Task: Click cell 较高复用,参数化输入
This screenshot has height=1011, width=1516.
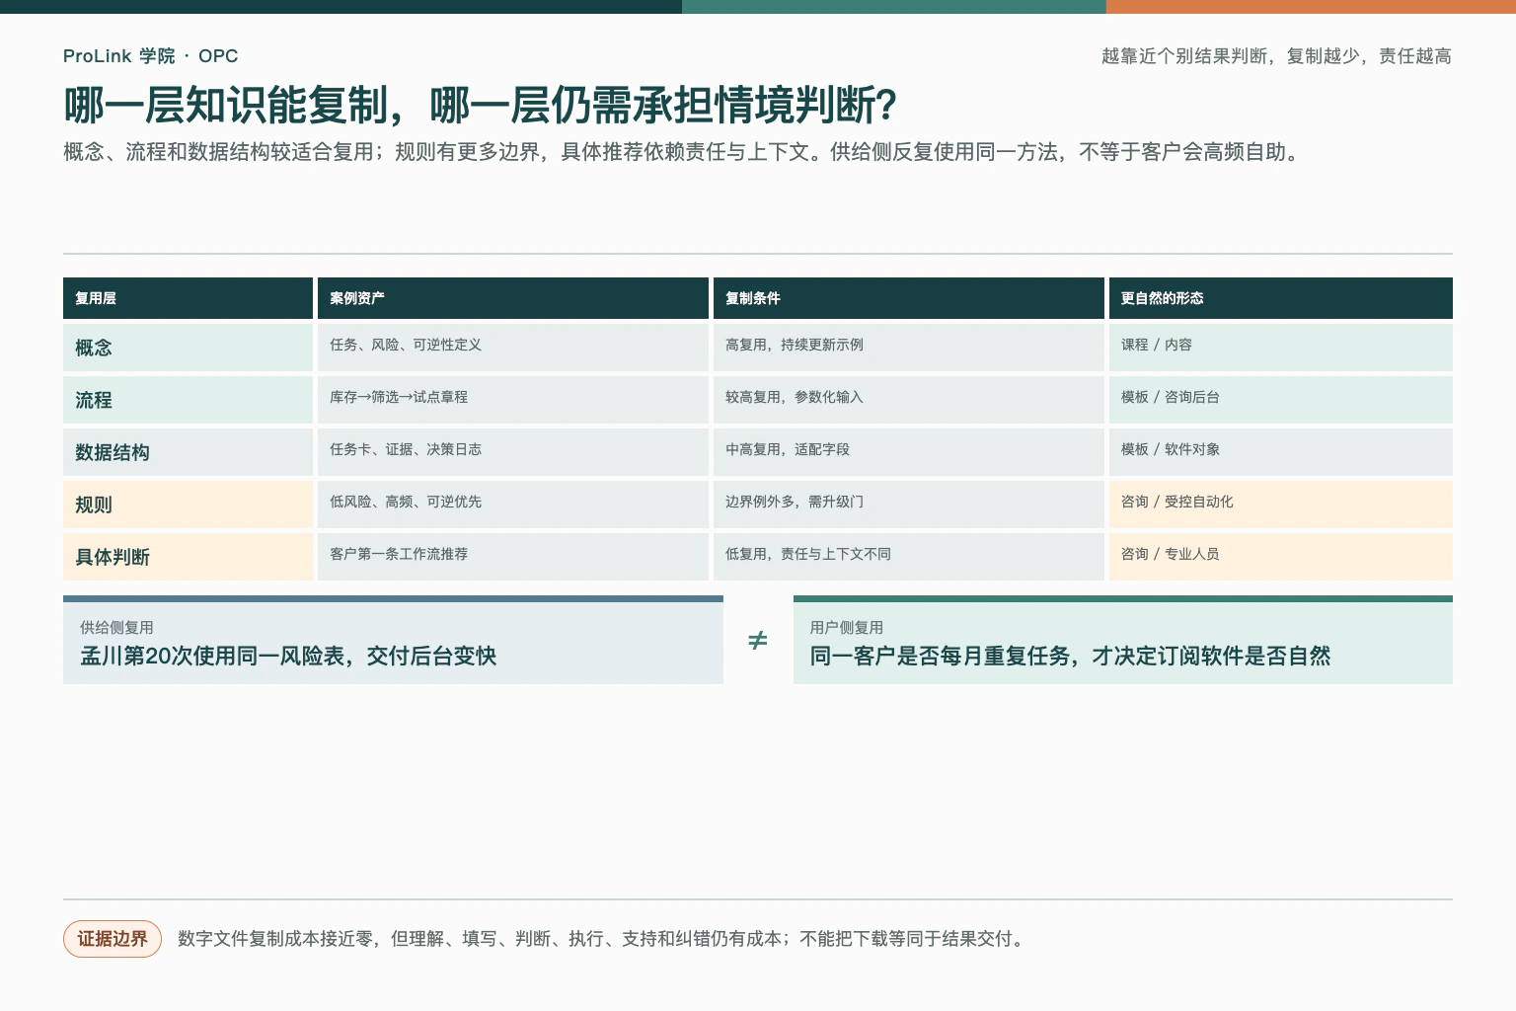Action: pos(909,400)
